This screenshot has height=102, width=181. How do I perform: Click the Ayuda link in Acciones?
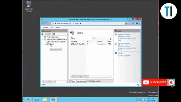[120, 53]
